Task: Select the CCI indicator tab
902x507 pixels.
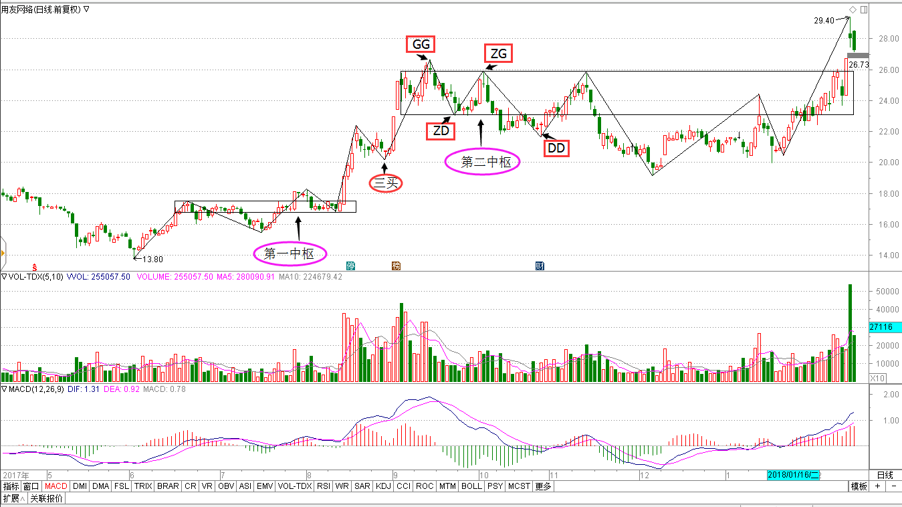Action: pos(403,486)
